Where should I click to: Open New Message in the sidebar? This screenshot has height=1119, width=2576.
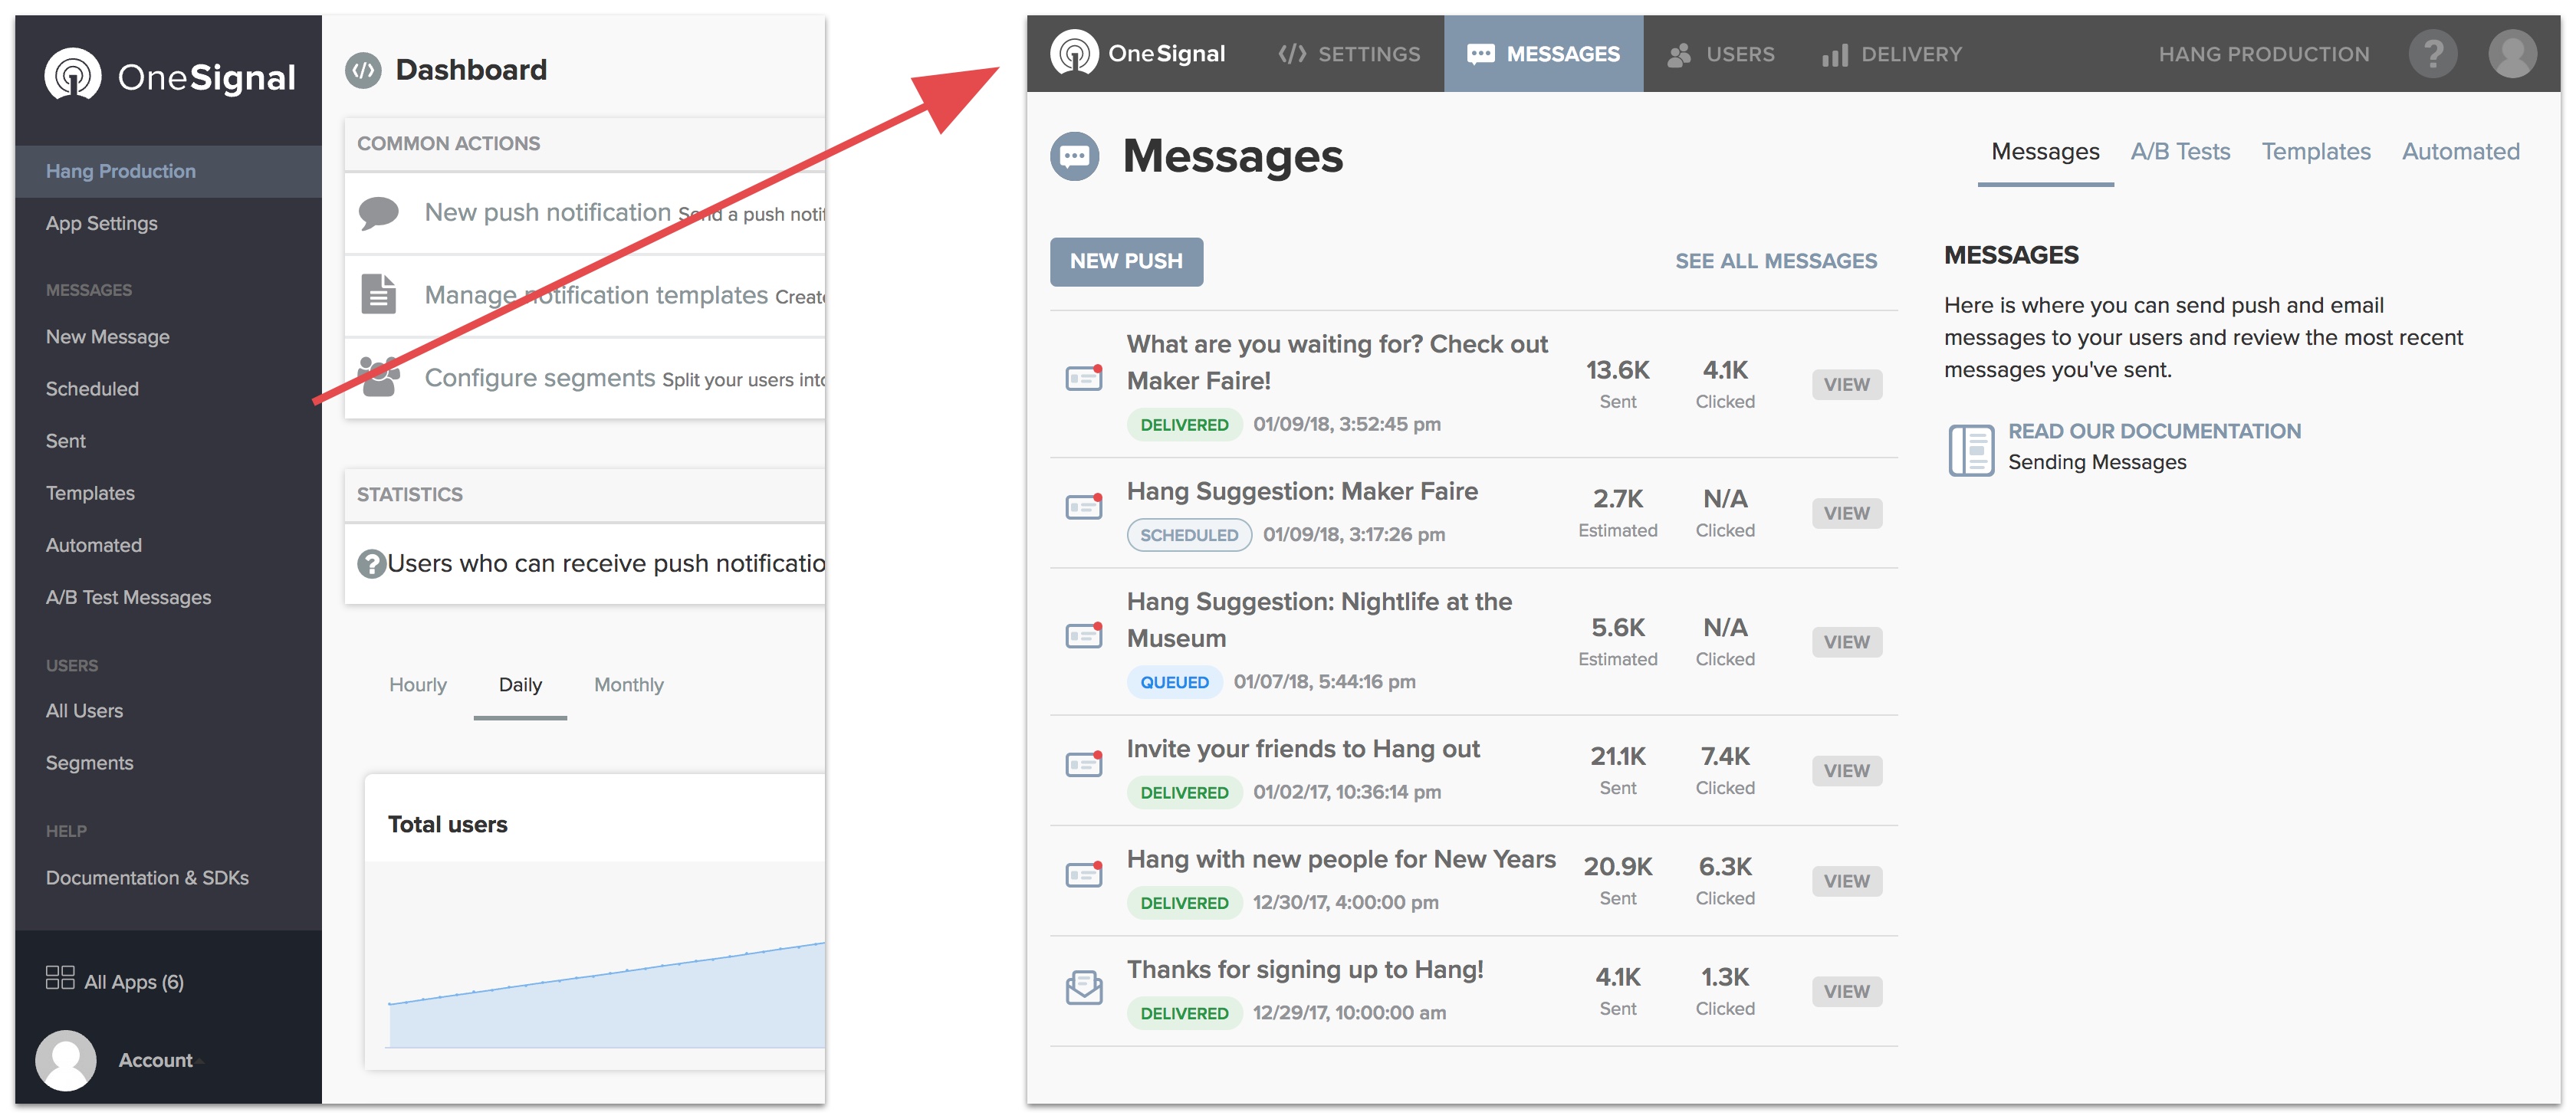tap(107, 337)
